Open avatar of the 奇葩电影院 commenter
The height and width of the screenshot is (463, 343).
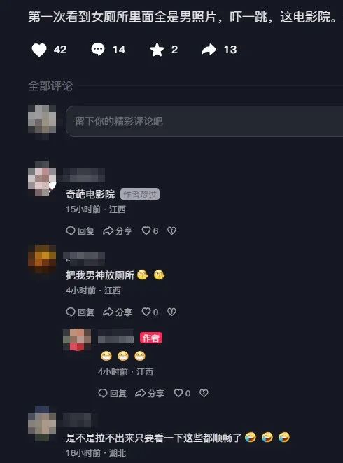pyautogui.click(x=42, y=179)
